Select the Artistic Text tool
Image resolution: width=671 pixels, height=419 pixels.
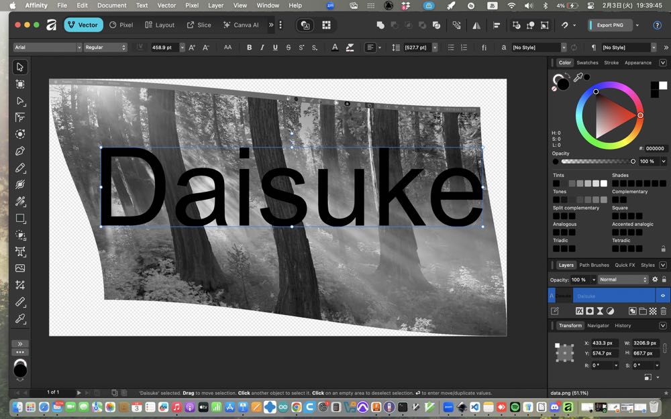pyautogui.click(x=20, y=252)
